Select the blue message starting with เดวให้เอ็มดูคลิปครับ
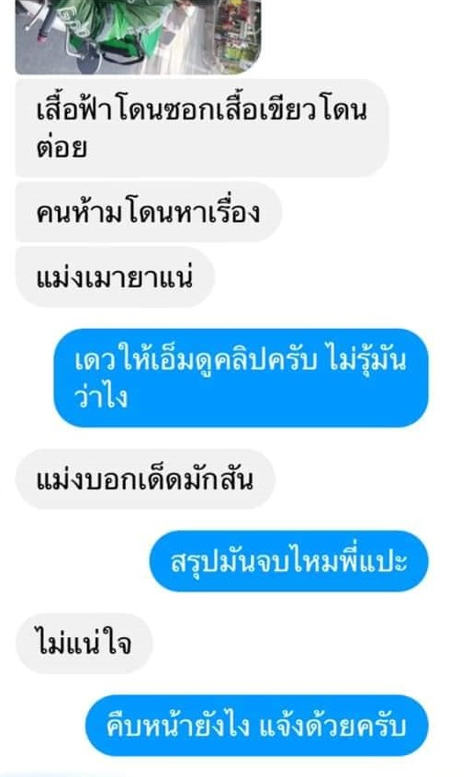The width and height of the screenshot is (472, 777). pyautogui.click(x=241, y=377)
